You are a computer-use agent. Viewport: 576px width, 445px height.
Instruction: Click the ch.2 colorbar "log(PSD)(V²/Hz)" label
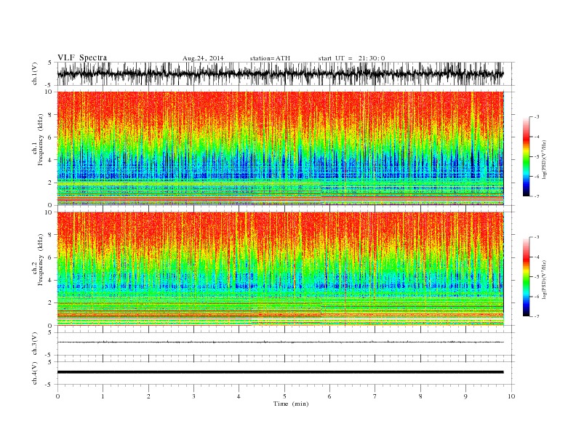point(544,279)
